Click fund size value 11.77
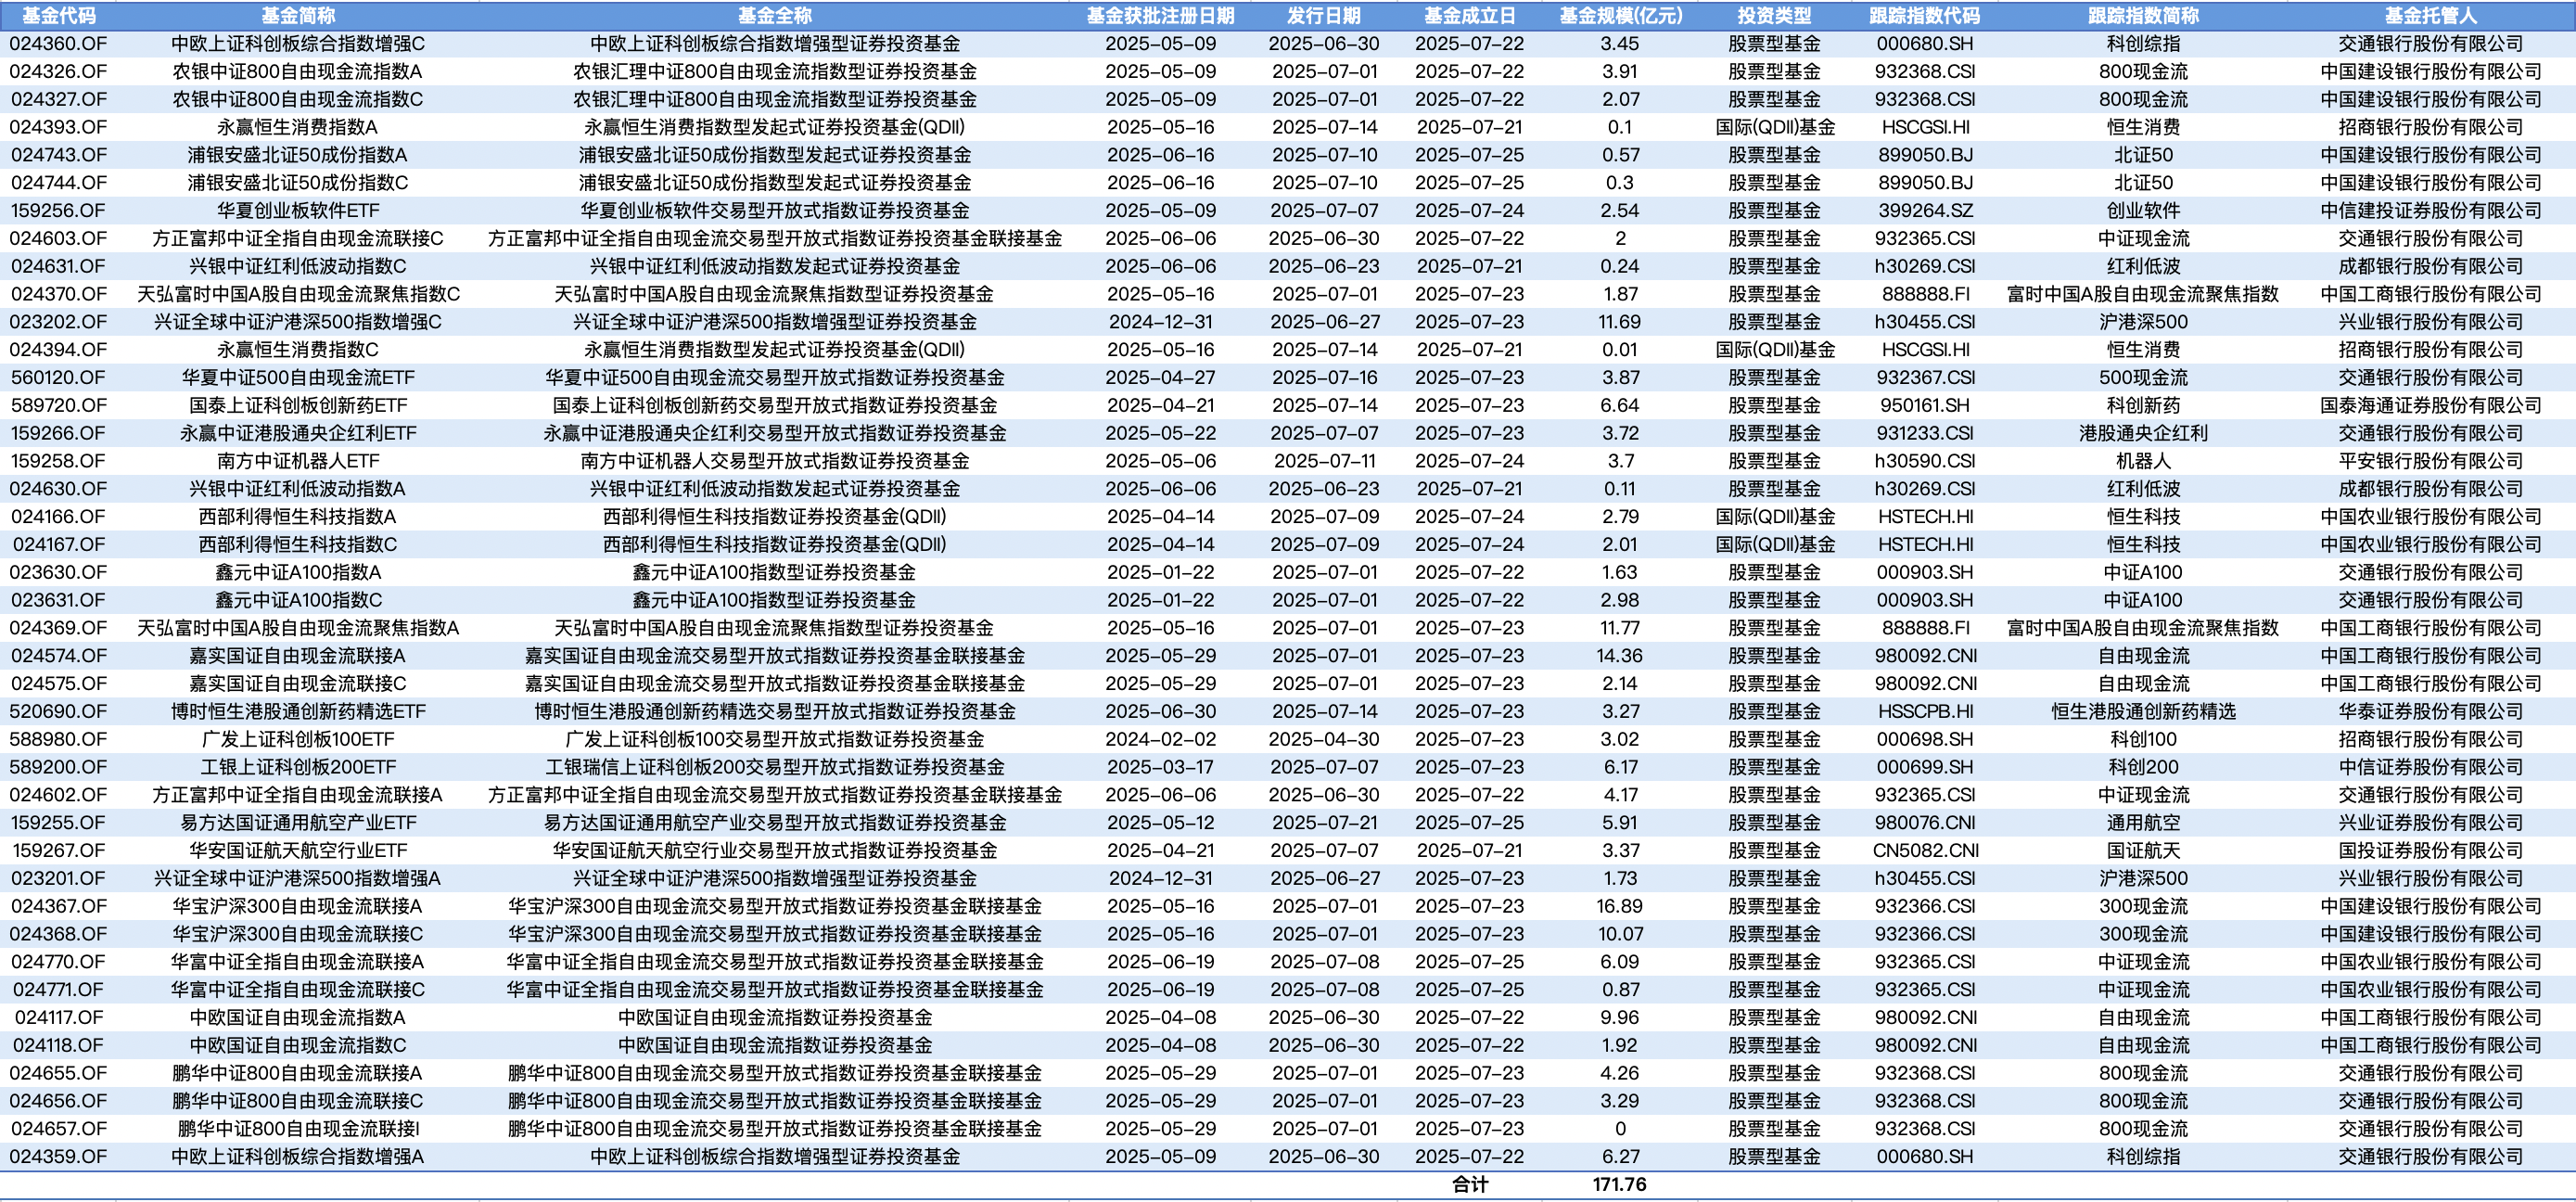 coord(1620,628)
